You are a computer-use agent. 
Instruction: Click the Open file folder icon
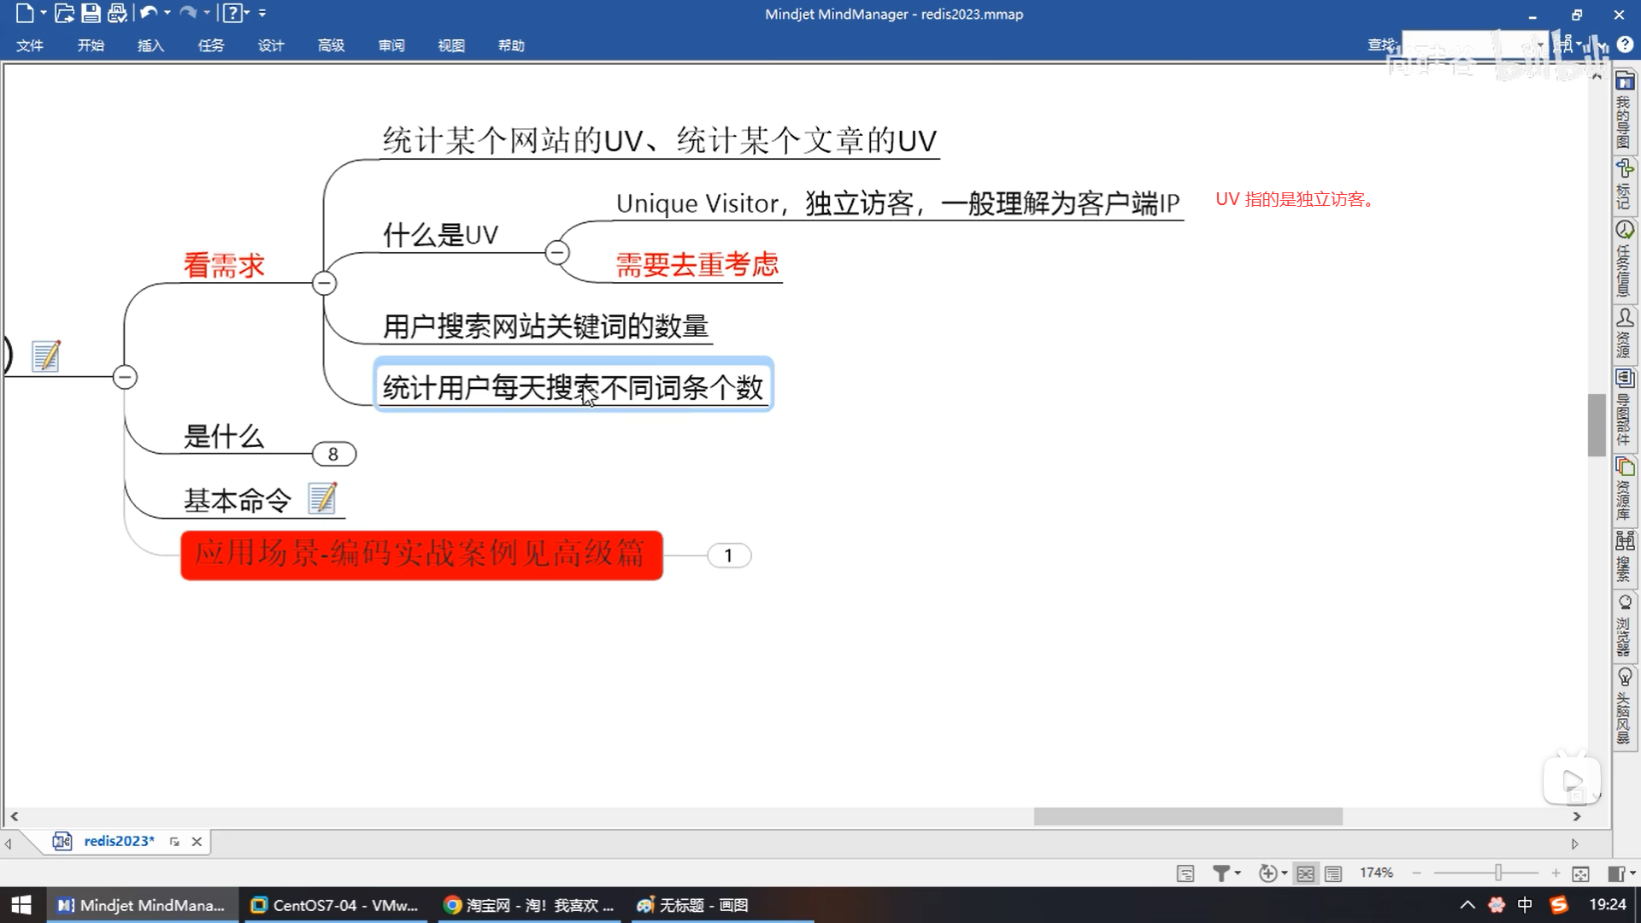(x=64, y=13)
